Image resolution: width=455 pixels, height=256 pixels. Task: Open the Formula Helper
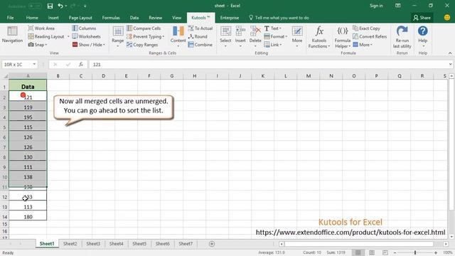[x=343, y=37]
